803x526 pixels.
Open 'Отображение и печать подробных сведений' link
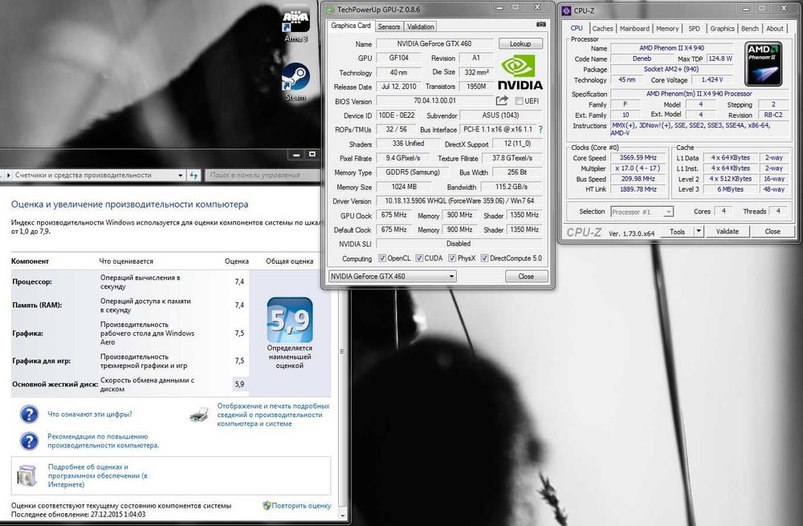tap(274, 415)
